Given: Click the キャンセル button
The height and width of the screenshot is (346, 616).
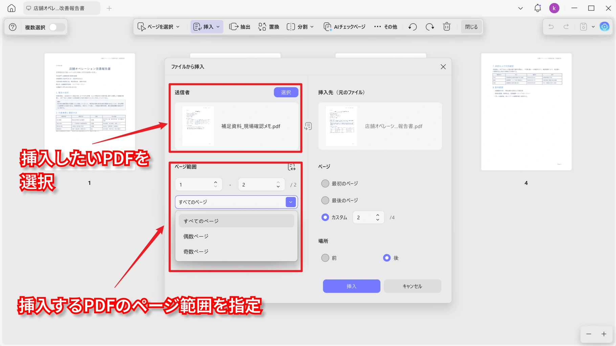Looking at the screenshot, I should pos(412,286).
